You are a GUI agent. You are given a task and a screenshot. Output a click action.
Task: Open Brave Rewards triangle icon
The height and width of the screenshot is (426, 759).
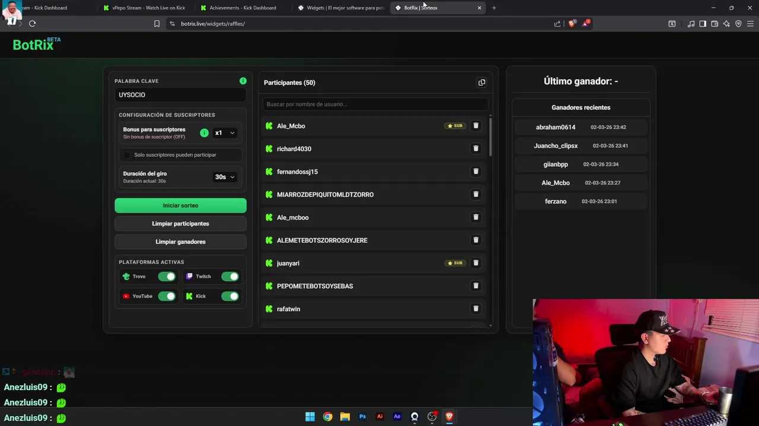[x=586, y=23]
